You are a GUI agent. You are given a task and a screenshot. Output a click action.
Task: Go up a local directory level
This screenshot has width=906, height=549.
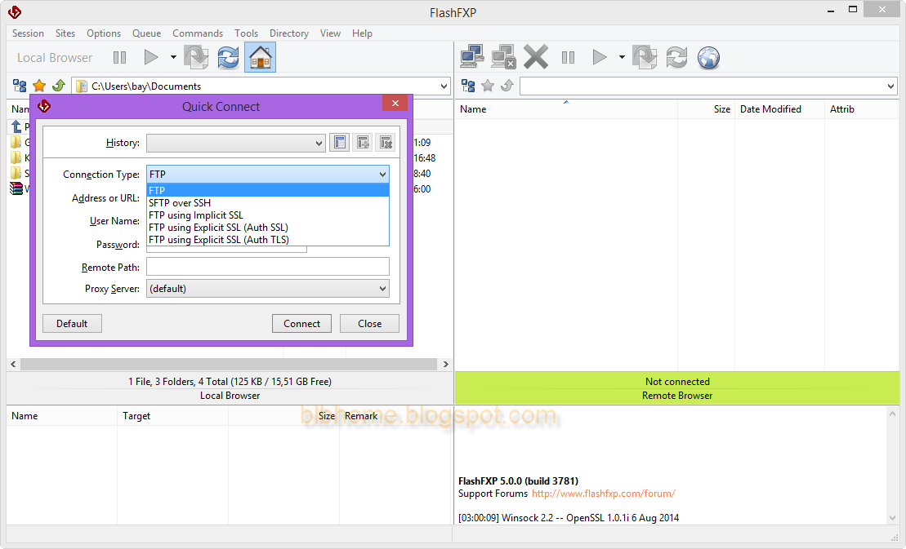pyautogui.click(x=58, y=86)
